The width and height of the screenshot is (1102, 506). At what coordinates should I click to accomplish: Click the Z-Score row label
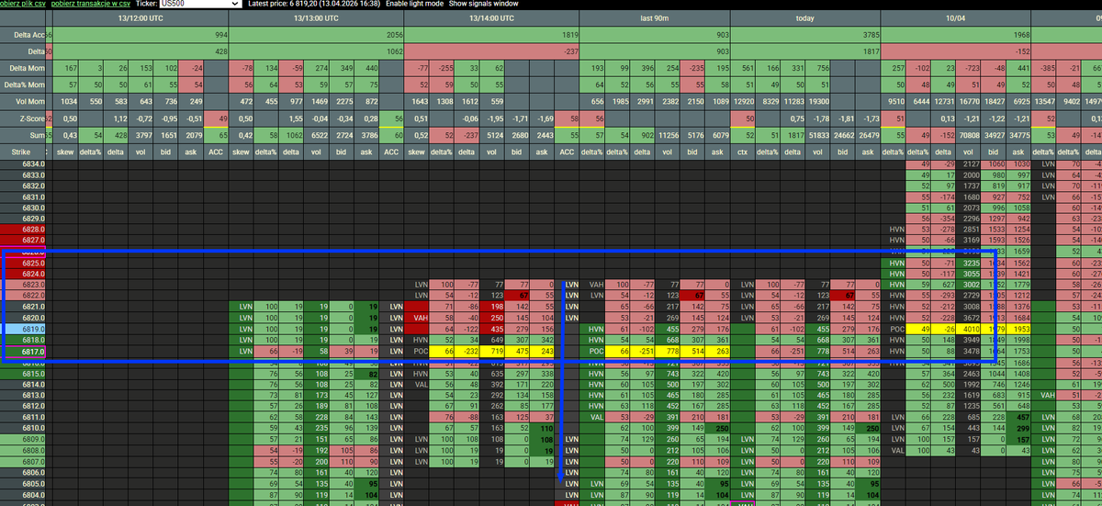[x=22, y=118]
